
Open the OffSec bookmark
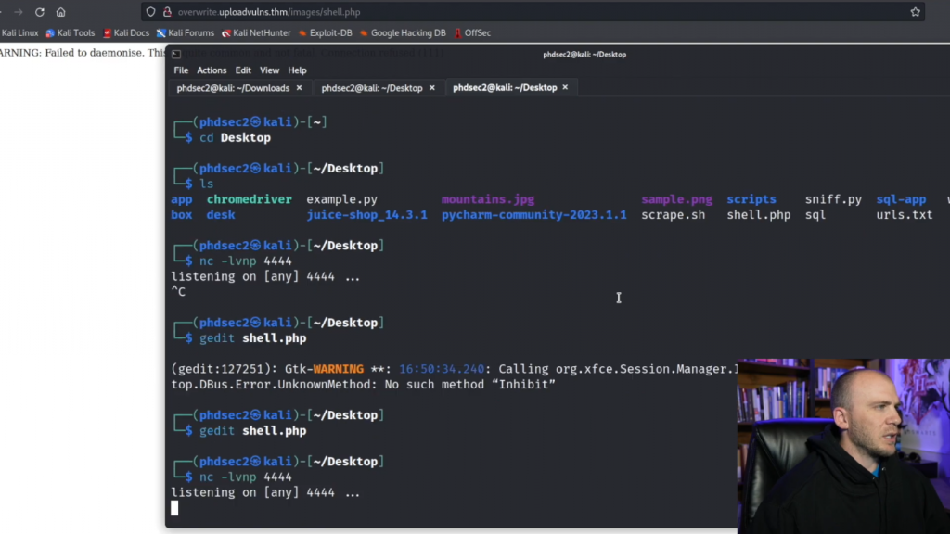pos(472,32)
